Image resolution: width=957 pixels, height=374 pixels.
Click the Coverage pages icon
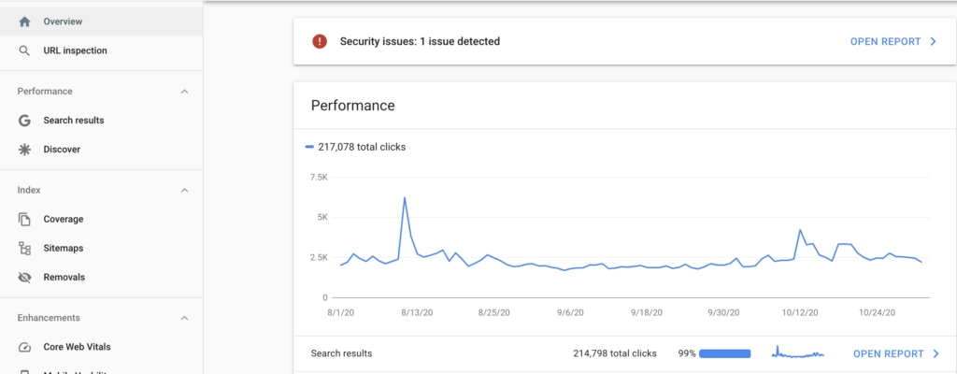[x=24, y=220]
